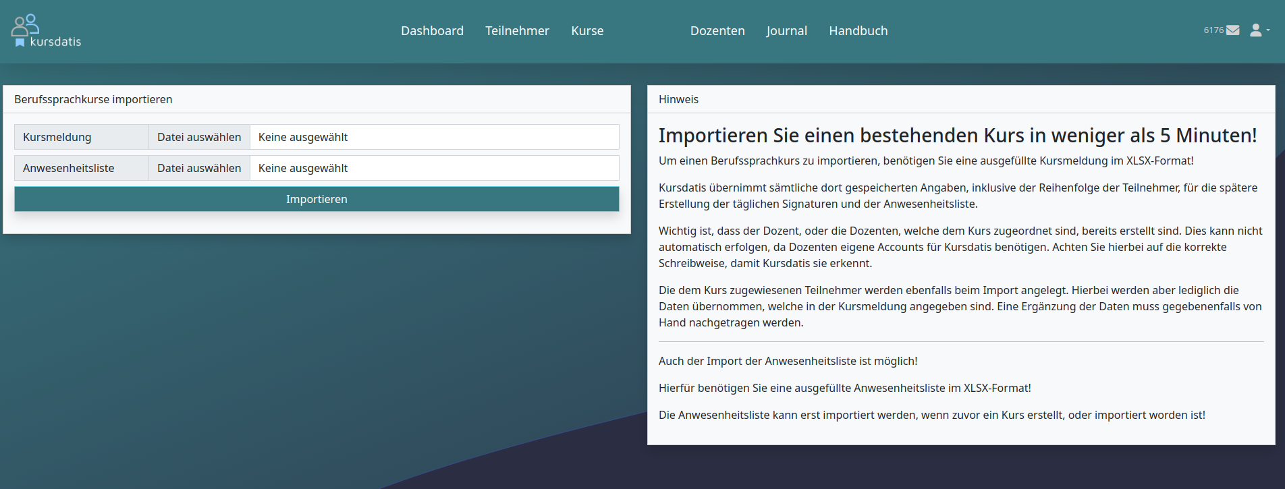Open the Dozenten menu item
1285x489 pixels.
(717, 31)
